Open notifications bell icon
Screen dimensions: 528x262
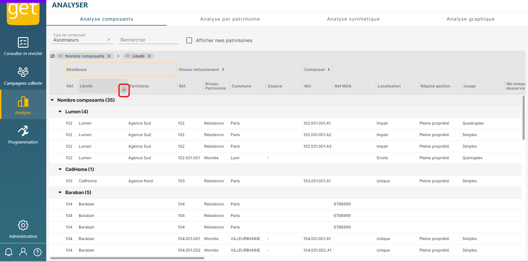(x=9, y=252)
